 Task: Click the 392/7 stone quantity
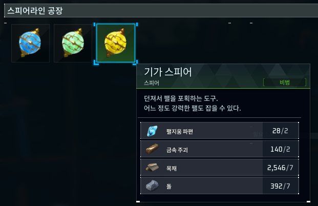pyautogui.click(x=280, y=186)
